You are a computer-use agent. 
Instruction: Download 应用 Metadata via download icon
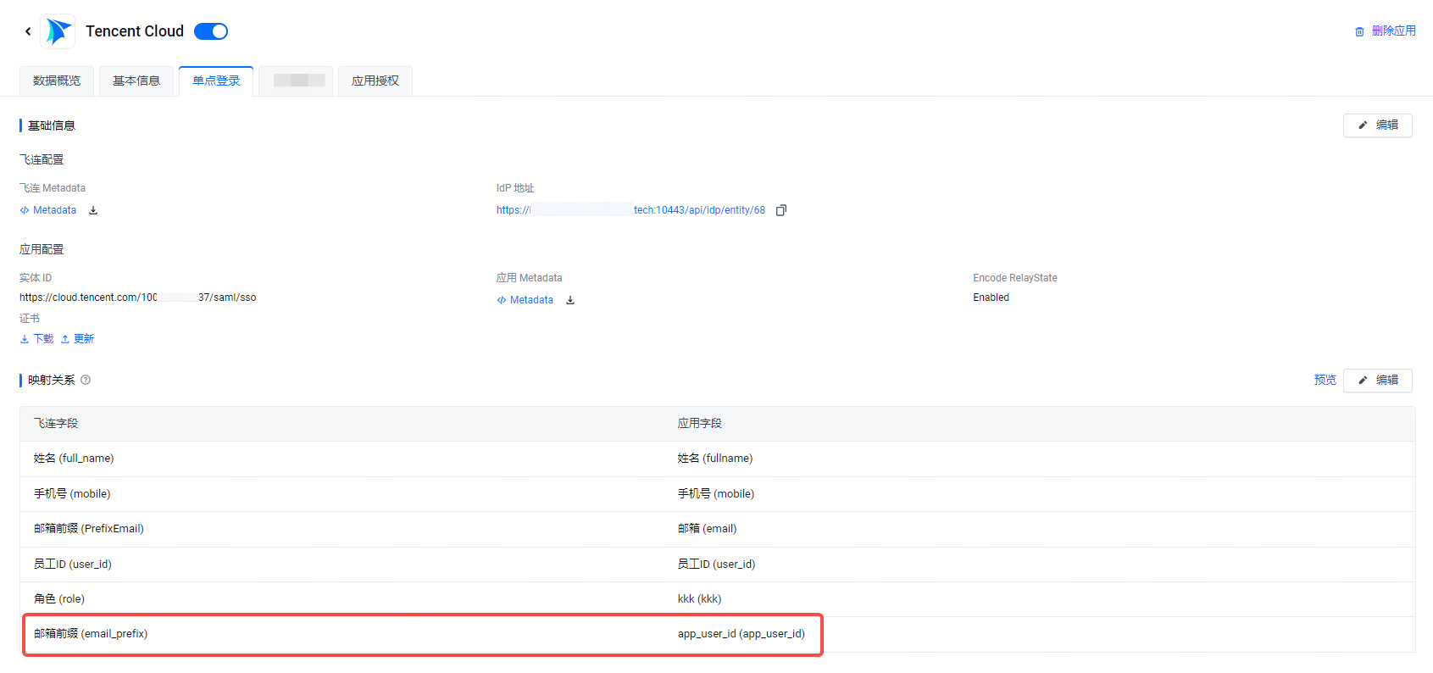pyautogui.click(x=570, y=300)
